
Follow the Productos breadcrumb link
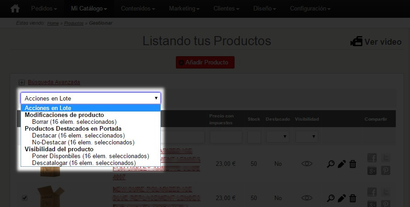74,23
